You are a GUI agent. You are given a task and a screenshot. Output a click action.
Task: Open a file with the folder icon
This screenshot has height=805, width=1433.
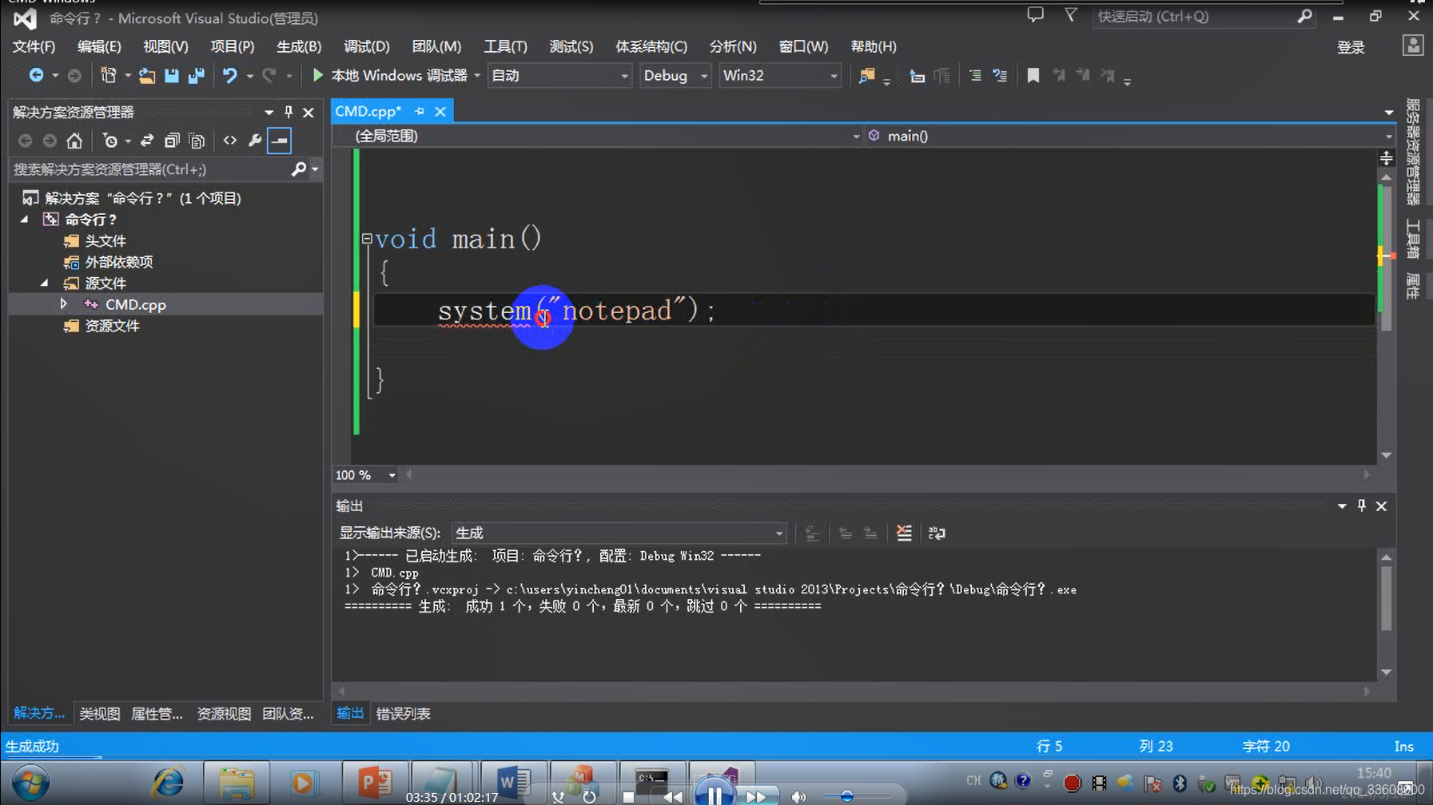tap(146, 75)
